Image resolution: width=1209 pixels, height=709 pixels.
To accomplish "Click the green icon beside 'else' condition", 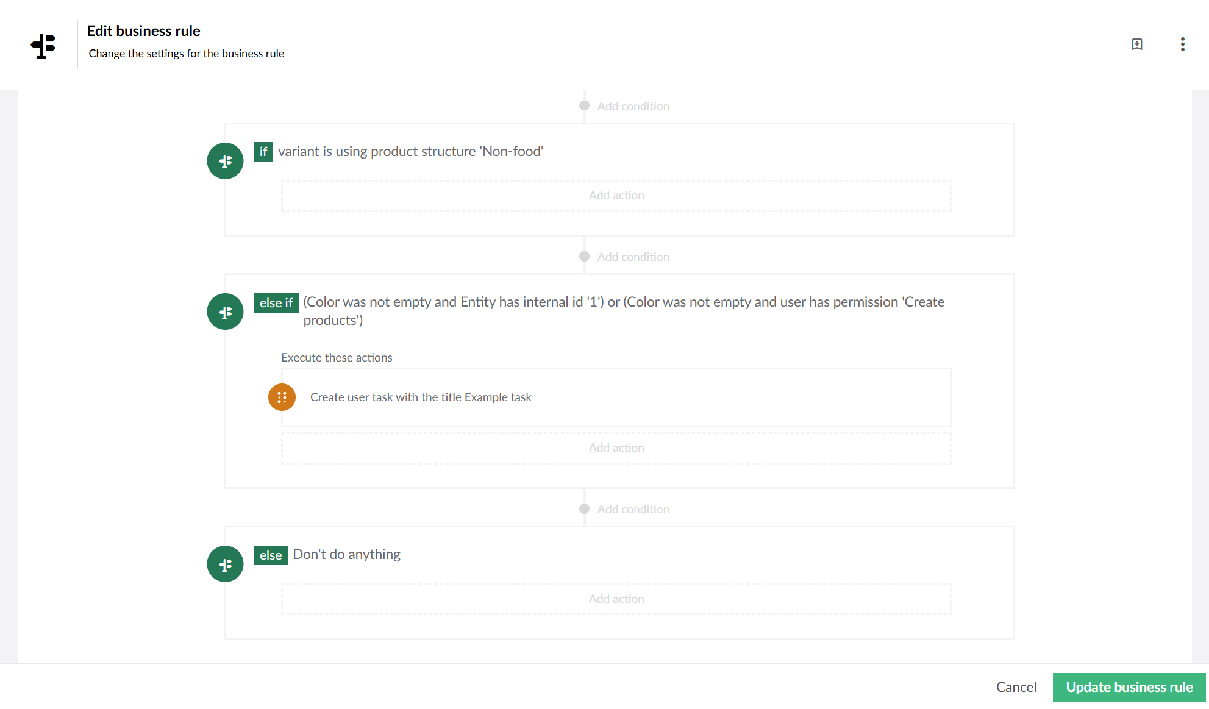I will [225, 564].
